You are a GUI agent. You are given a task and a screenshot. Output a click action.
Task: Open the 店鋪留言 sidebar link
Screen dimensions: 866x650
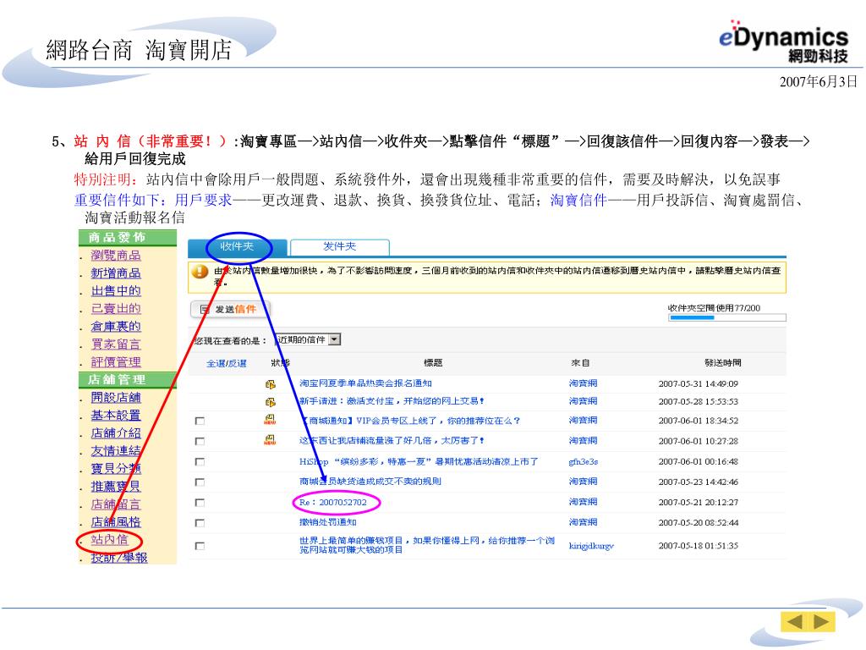[x=116, y=504]
